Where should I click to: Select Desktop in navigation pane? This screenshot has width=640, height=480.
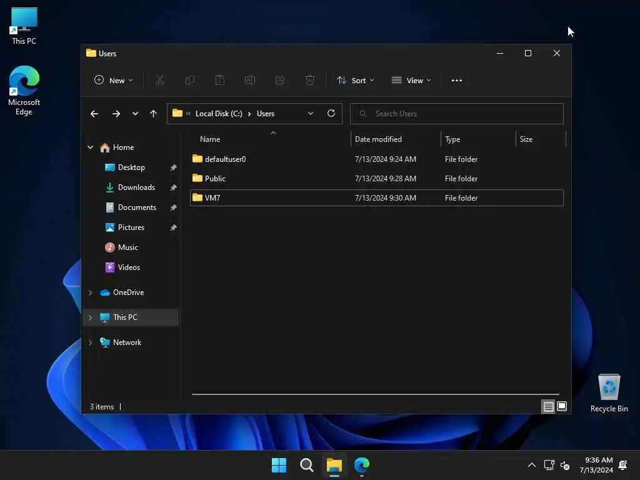click(131, 167)
